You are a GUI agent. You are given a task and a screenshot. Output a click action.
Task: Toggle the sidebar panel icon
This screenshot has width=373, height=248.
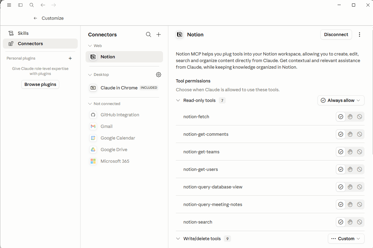[20, 5]
